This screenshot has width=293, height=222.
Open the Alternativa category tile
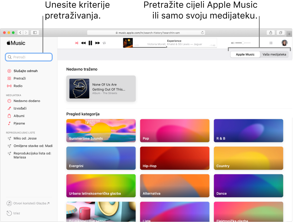coord(175,186)
